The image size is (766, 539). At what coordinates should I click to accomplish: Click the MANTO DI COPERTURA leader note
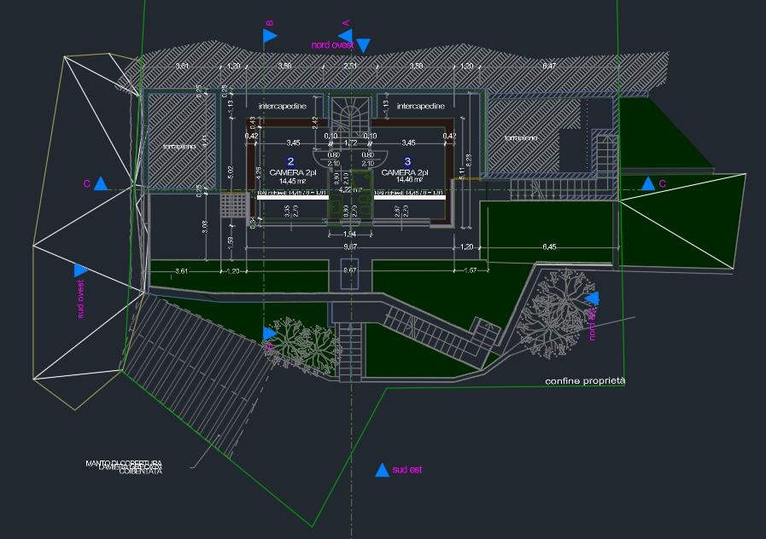[124, 466]
